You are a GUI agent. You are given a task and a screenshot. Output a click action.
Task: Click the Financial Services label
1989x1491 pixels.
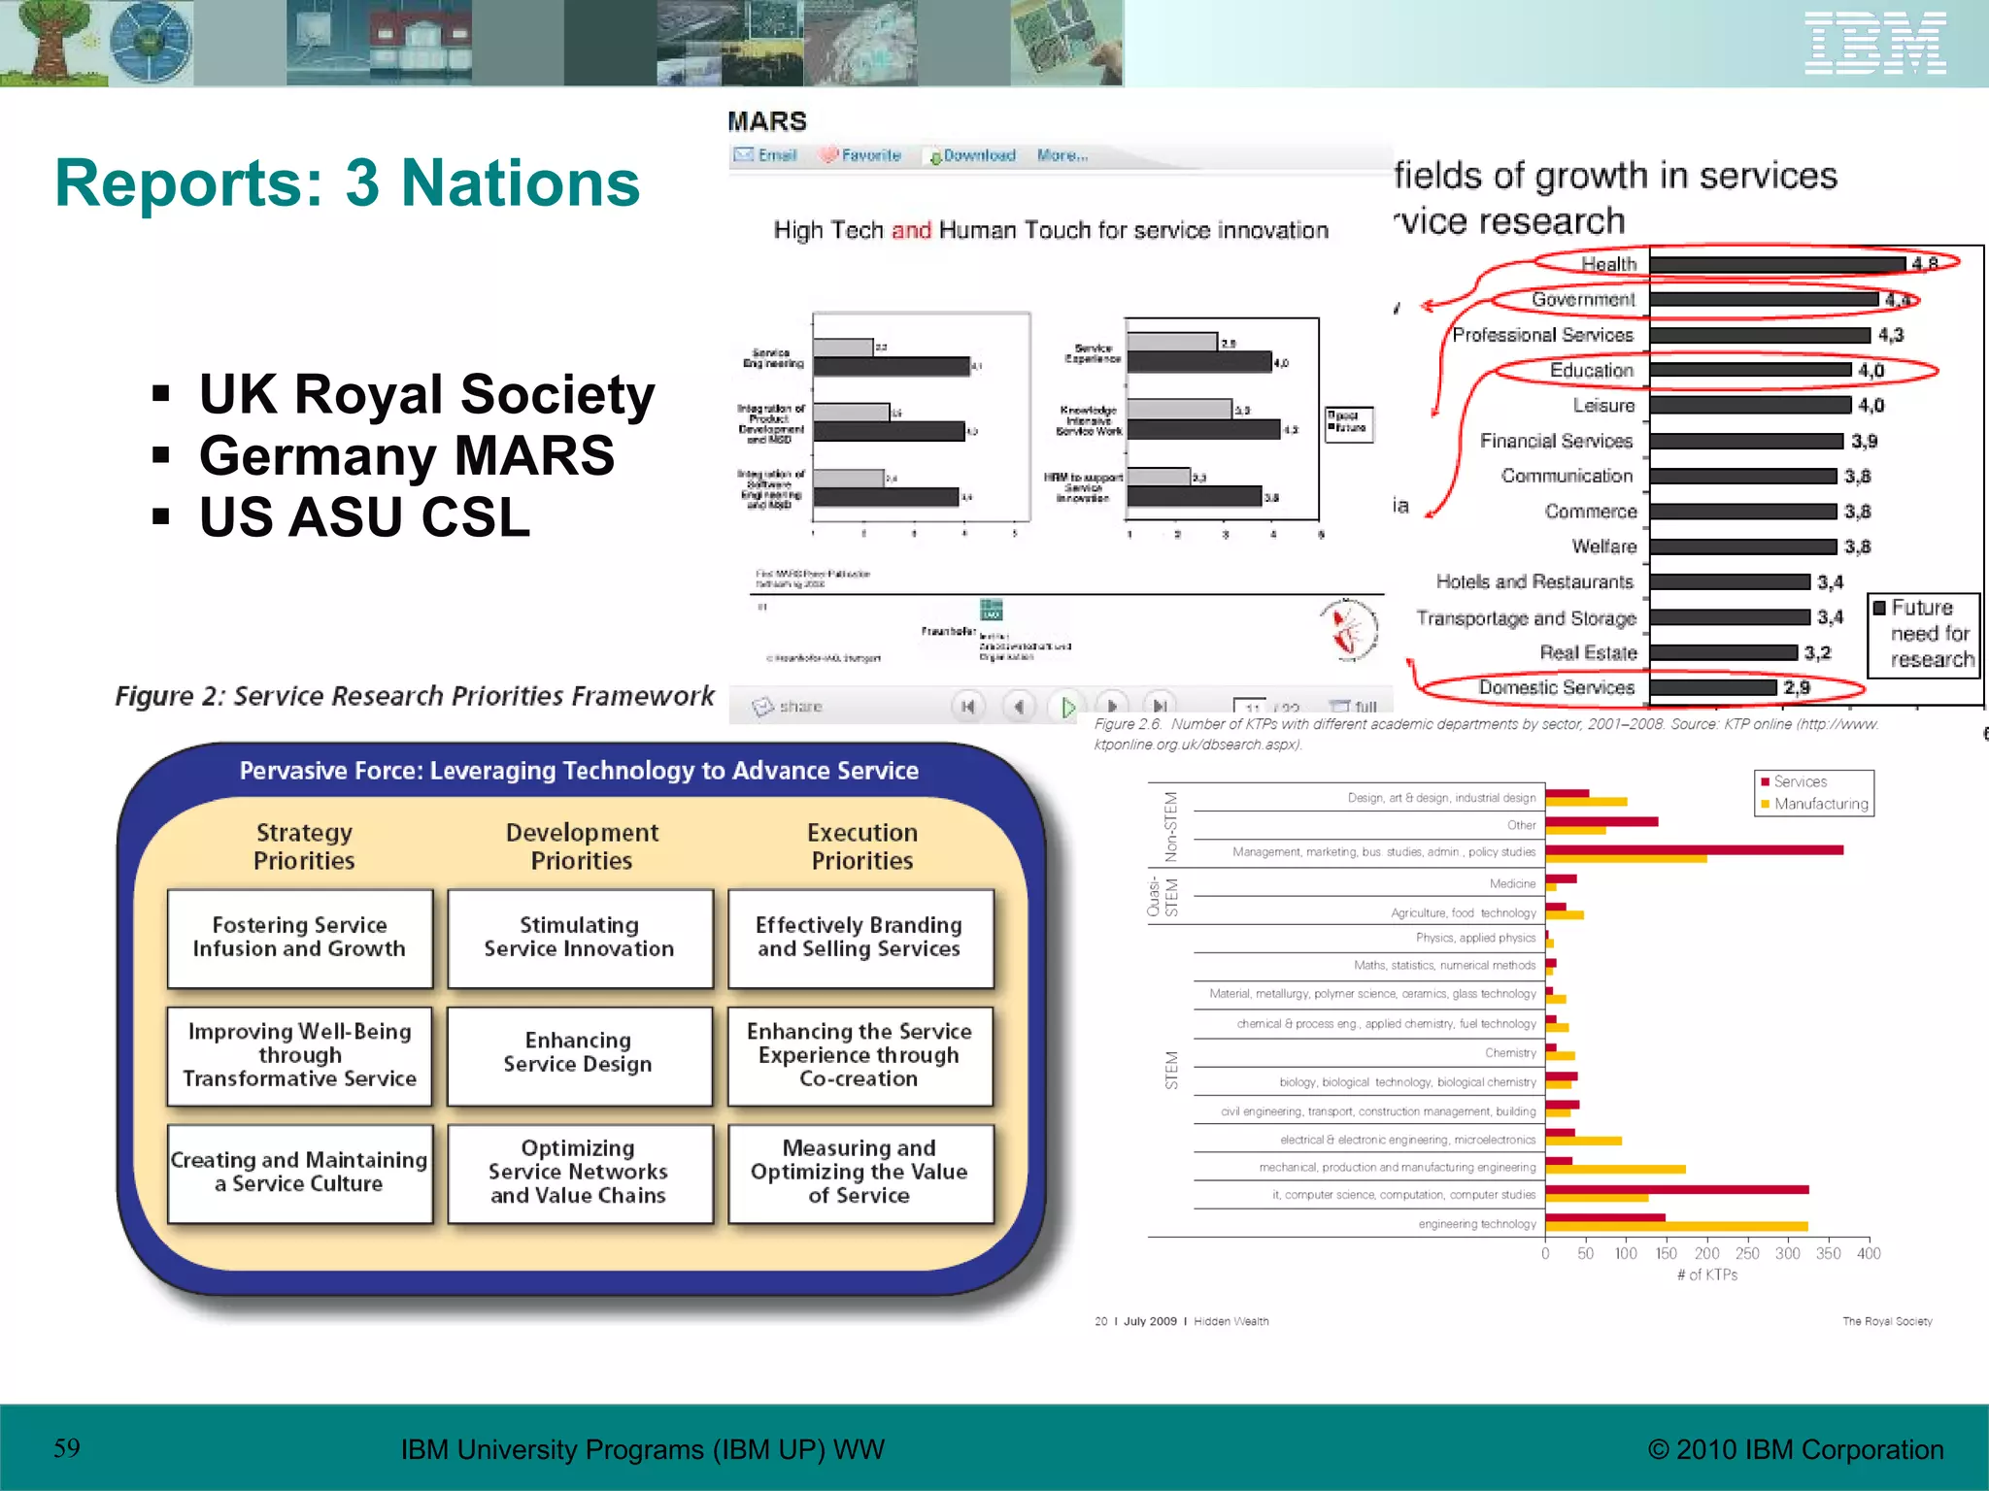(x=1557, y=441)
